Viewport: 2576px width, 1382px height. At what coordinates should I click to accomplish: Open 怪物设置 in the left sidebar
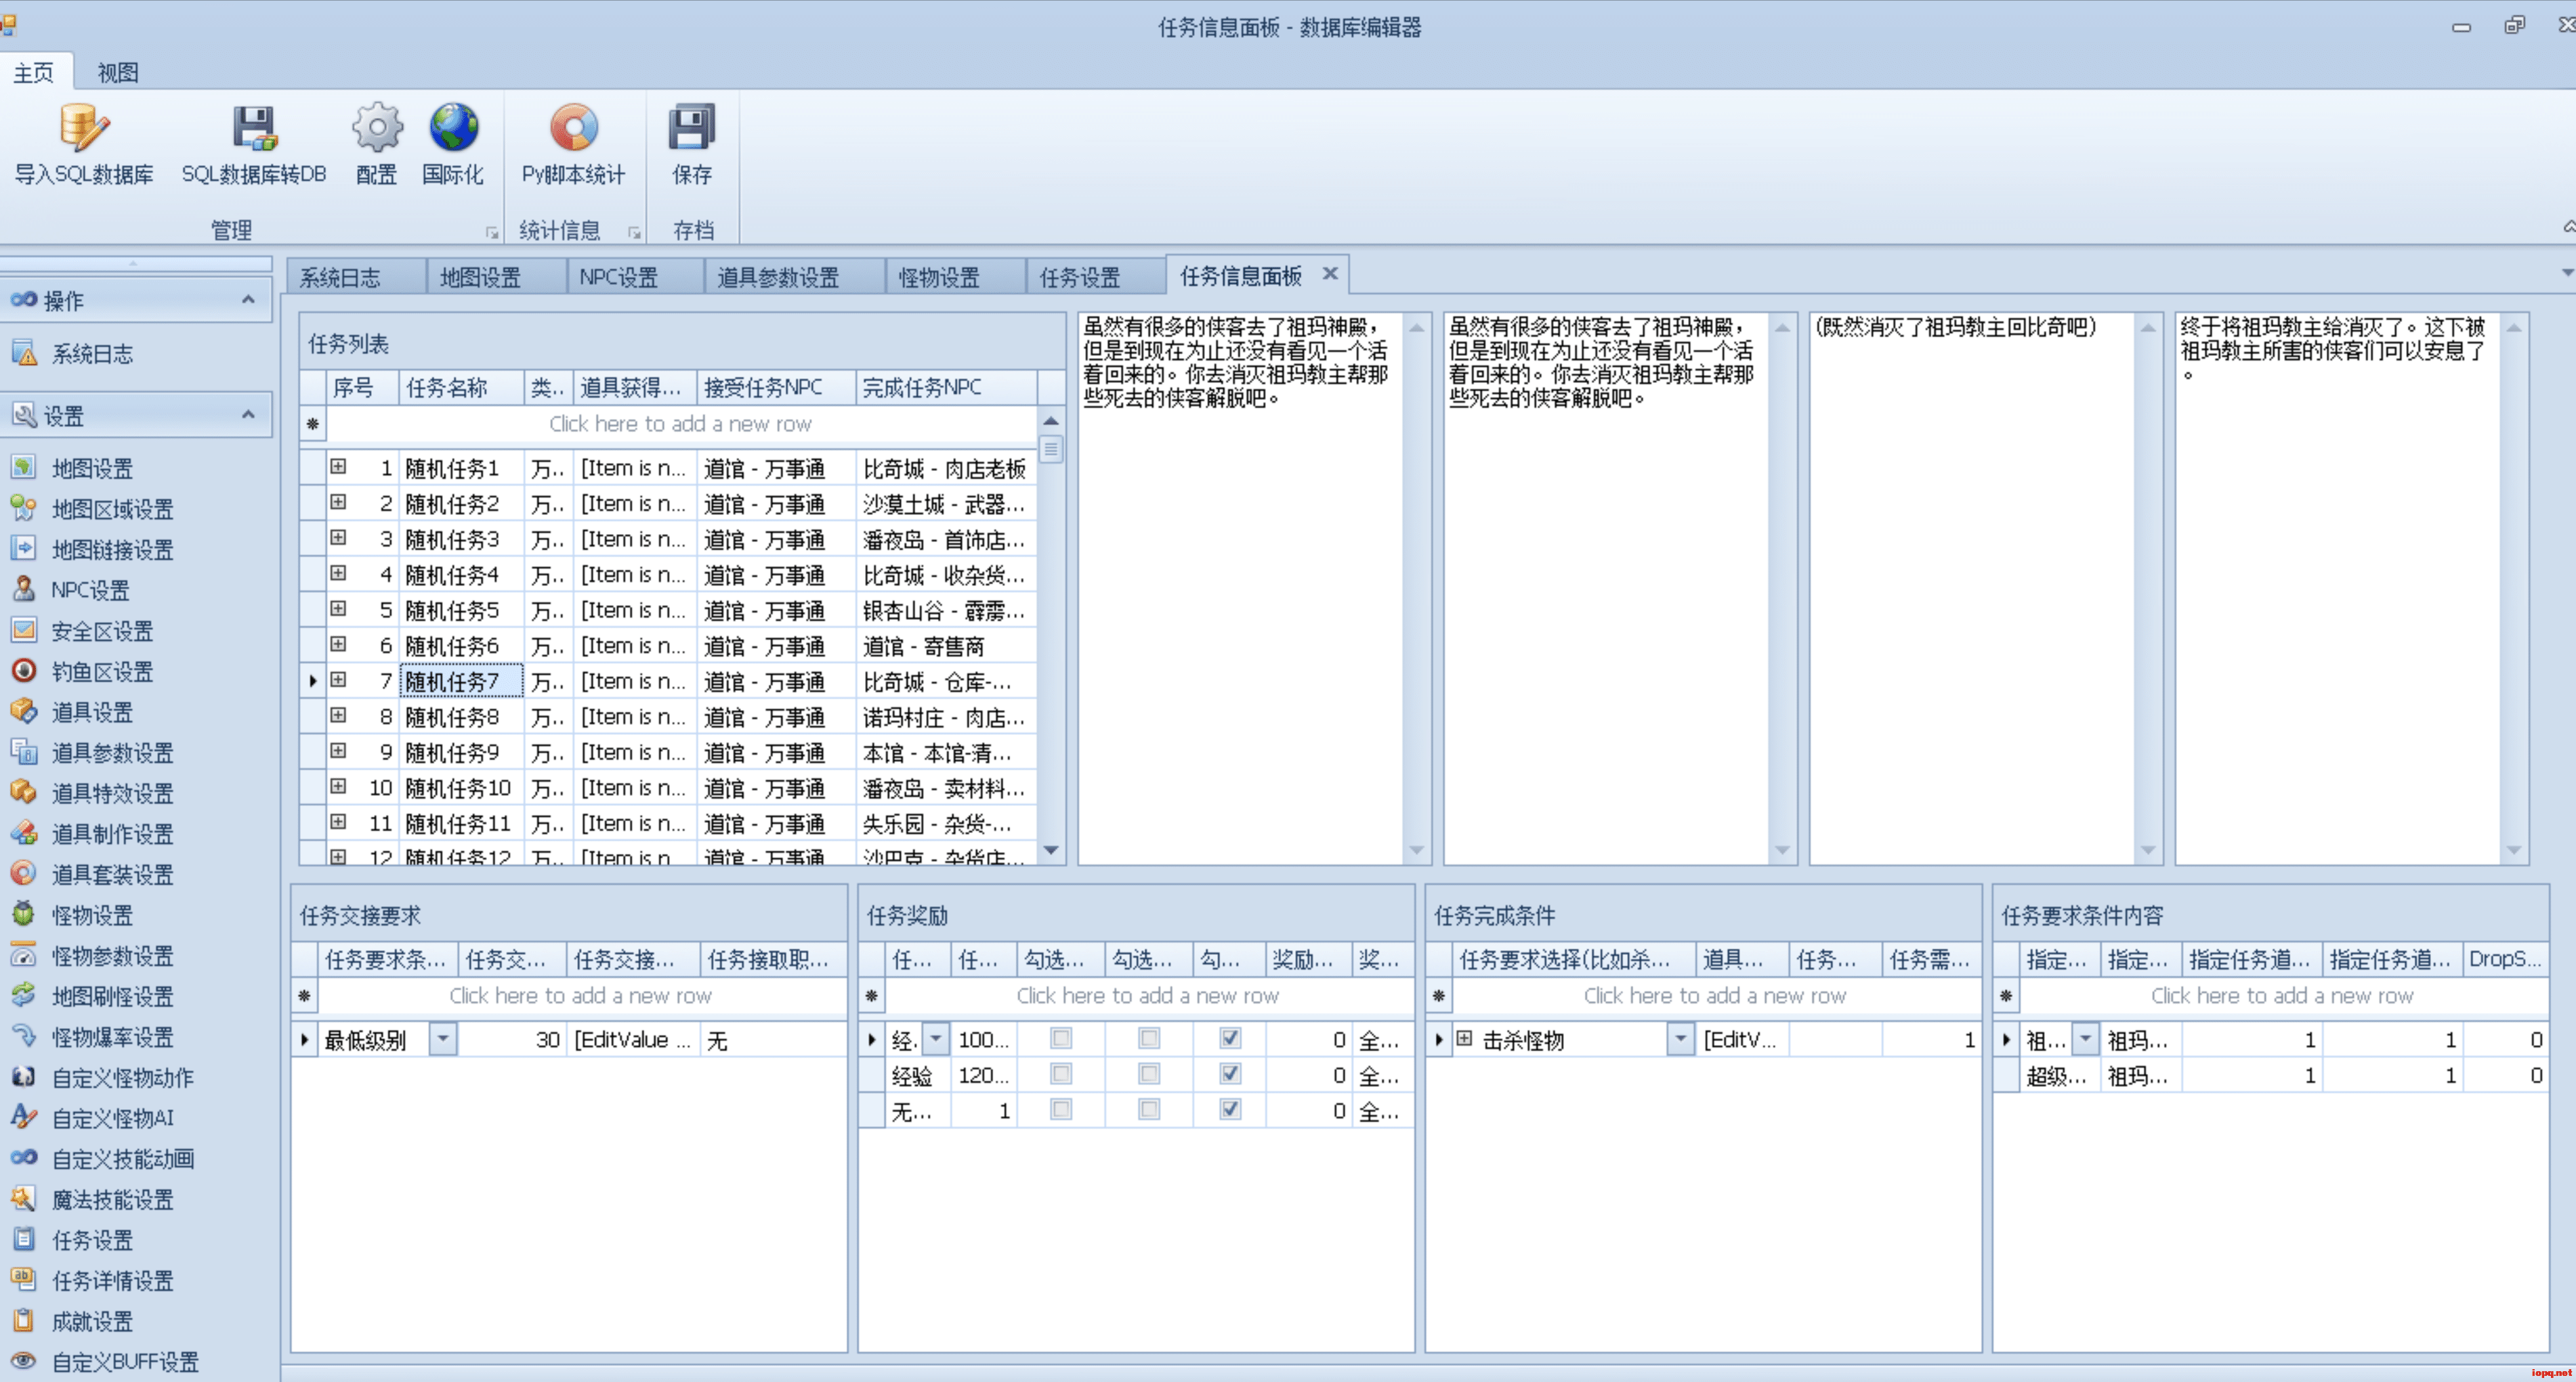(x=91, y=914)
